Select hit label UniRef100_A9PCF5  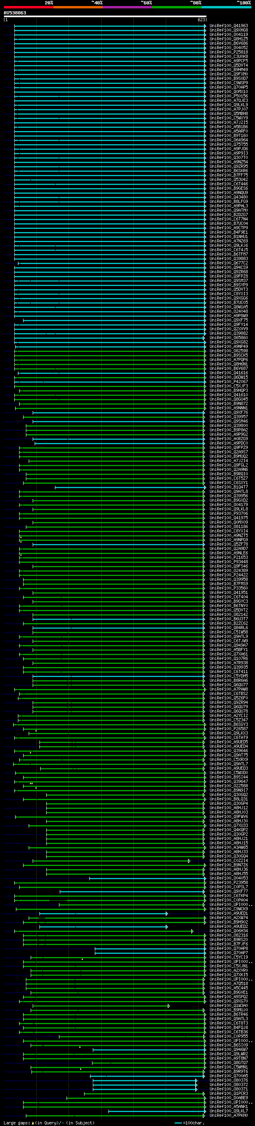(x=229, y=61)
